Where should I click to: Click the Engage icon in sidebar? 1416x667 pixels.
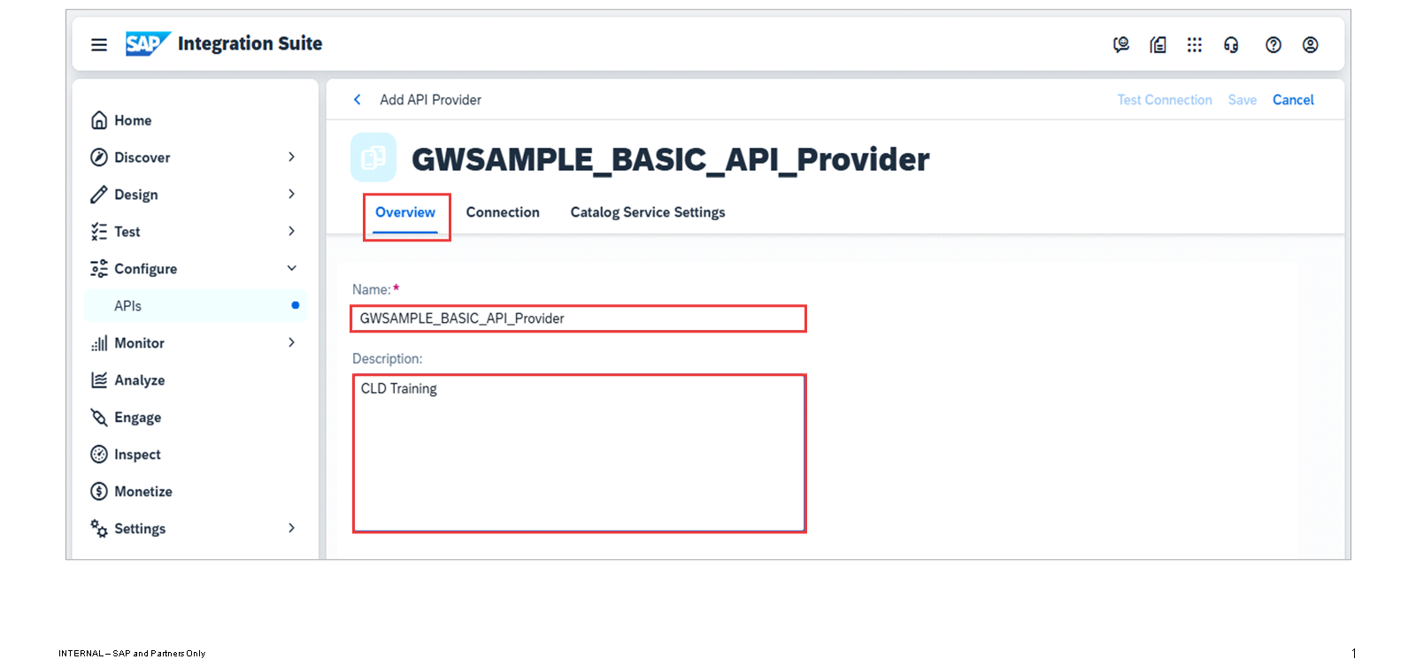click(99, 418)
